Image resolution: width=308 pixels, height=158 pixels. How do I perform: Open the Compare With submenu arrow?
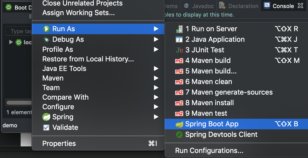coord(156,97)
